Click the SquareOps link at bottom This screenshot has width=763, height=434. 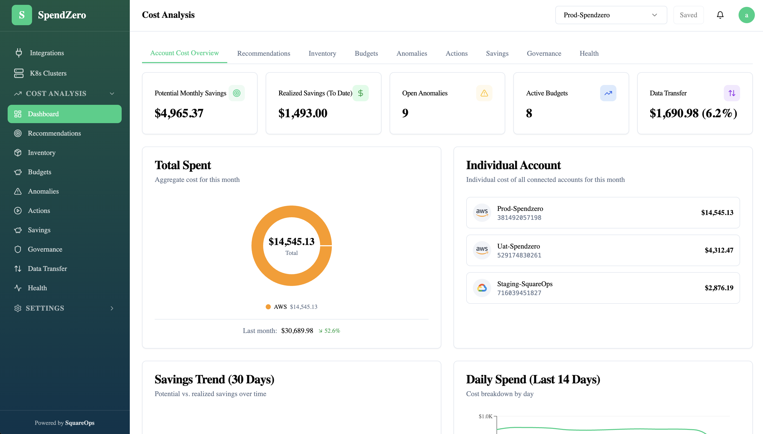pos(79,423)
